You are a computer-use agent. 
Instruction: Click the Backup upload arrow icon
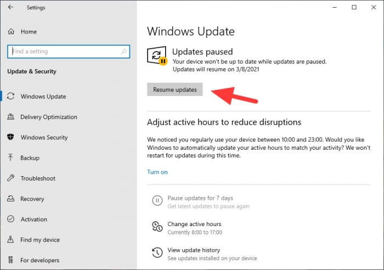[10, 157]
